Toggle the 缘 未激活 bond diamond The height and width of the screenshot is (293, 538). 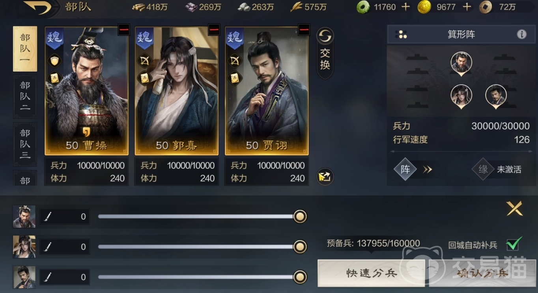pos(483,170)
